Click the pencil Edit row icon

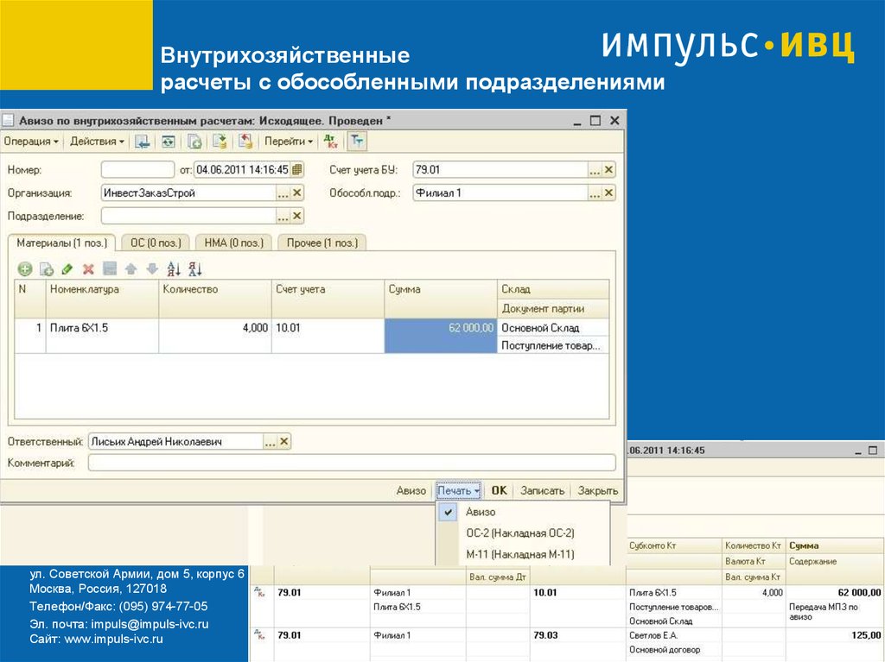point(67,268)
